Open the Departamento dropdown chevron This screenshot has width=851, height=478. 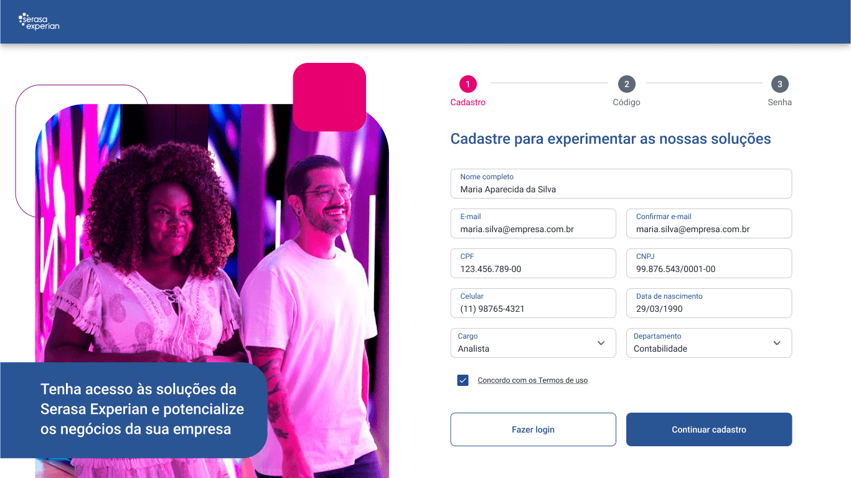pyautogui.click(x=777, y=343)
